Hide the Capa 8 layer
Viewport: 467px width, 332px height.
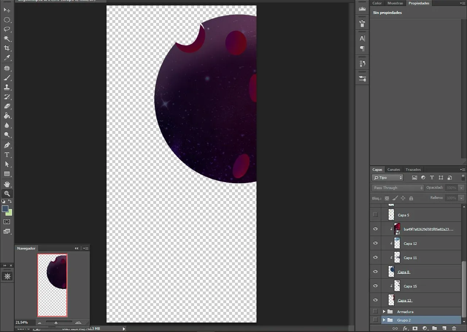(375, 272)
